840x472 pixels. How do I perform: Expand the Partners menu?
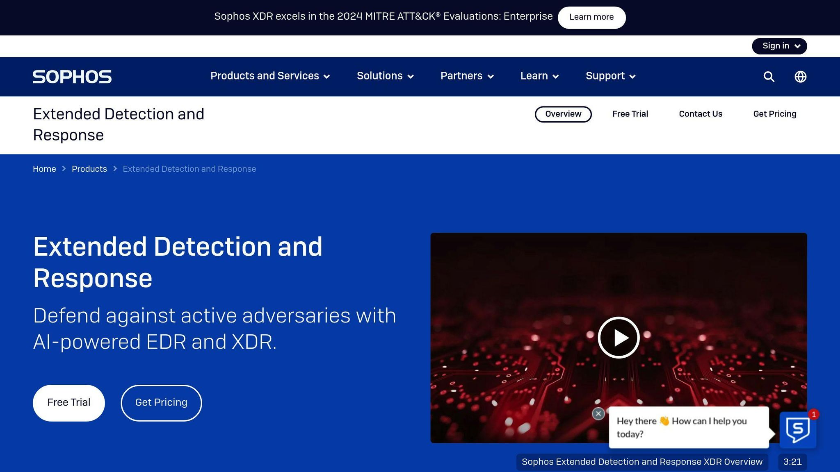coord(467,76)
